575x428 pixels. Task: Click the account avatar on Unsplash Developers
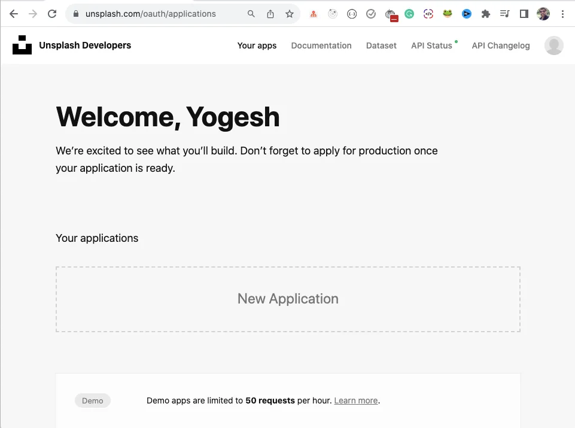[553, 45]
